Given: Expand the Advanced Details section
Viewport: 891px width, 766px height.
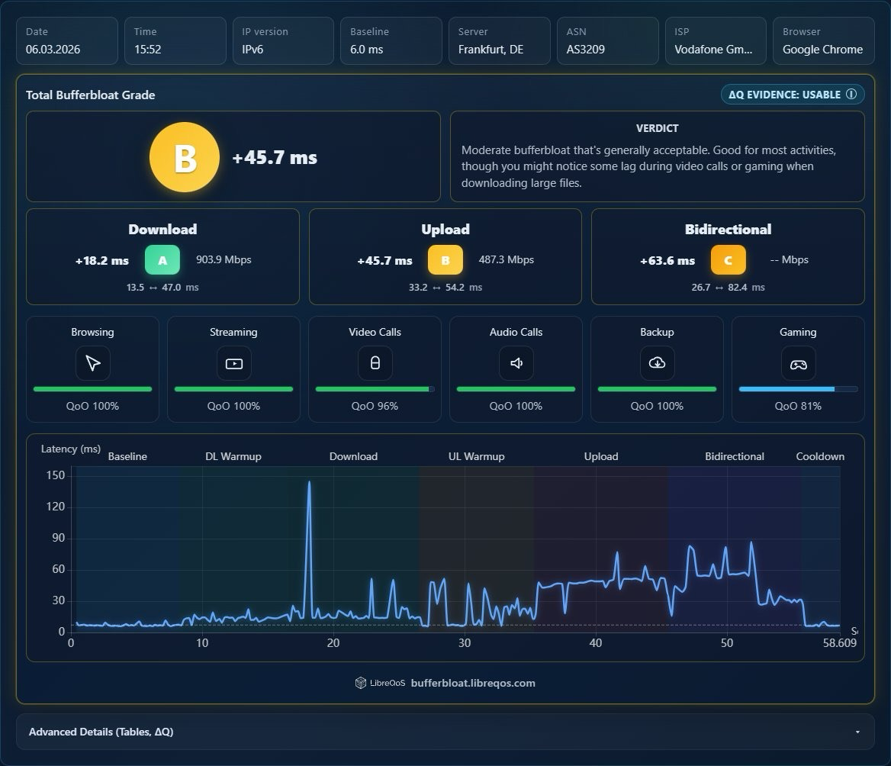Looking at the screenshot, I should [x=445, y=732].
